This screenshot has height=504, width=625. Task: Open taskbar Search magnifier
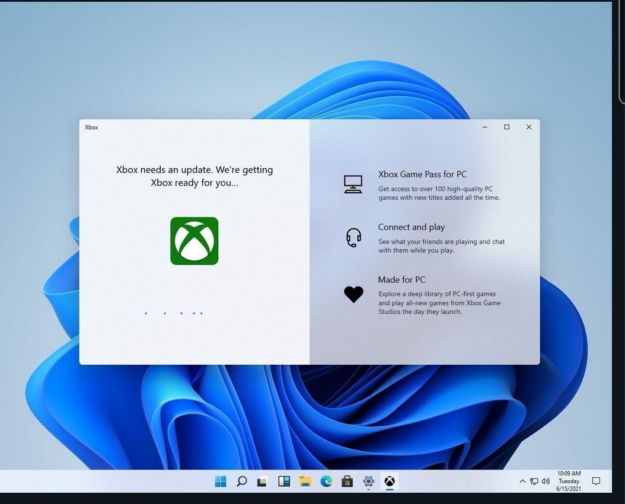241,481
